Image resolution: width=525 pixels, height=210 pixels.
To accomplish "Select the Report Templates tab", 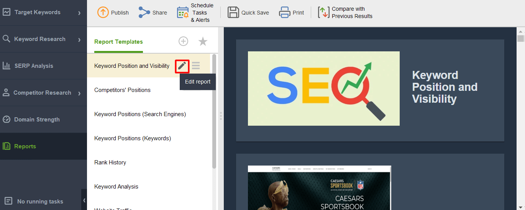I will click(118, 42).
